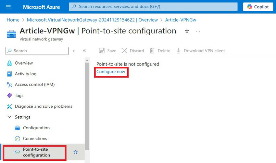The height and width of the screenshot is (163, 276).
Task: Toggle expand/collapse all menu groups
Action: pos(74,51)
